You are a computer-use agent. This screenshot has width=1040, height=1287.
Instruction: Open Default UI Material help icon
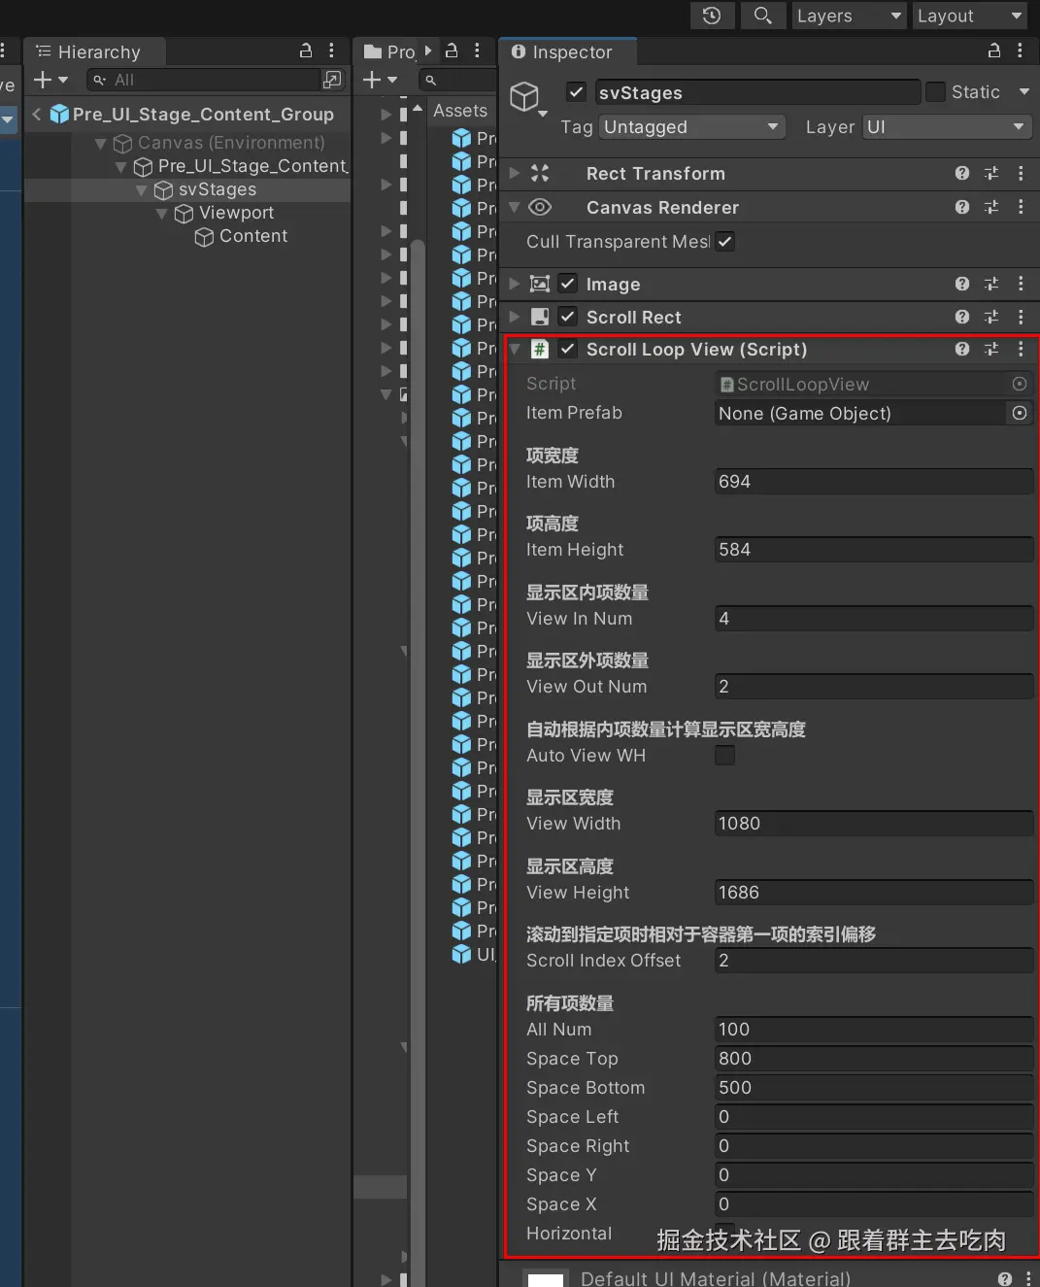pyautogui.click(x=1005, y=1278)
